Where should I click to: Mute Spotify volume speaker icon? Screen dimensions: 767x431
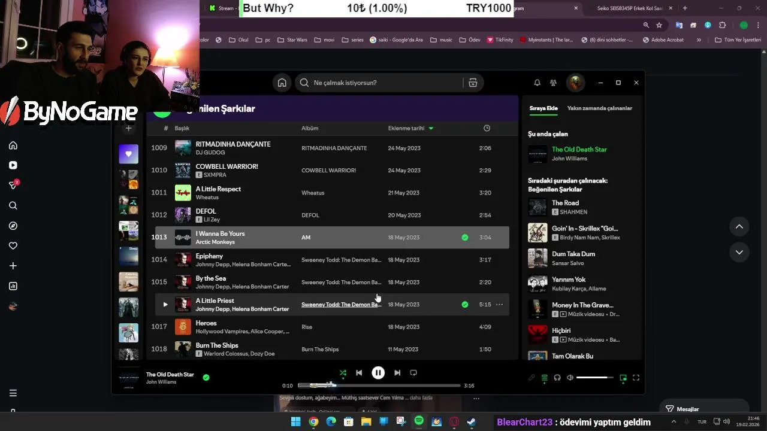pos(570,378)
